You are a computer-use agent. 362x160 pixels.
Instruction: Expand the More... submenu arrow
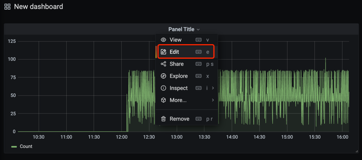click(x=213, y=100)
